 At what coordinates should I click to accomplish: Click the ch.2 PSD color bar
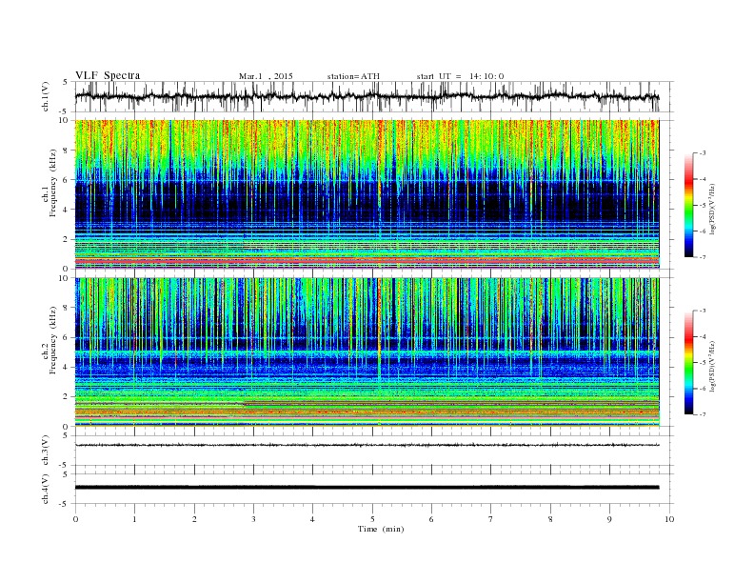pyautogui.click(x=688, y=363)
